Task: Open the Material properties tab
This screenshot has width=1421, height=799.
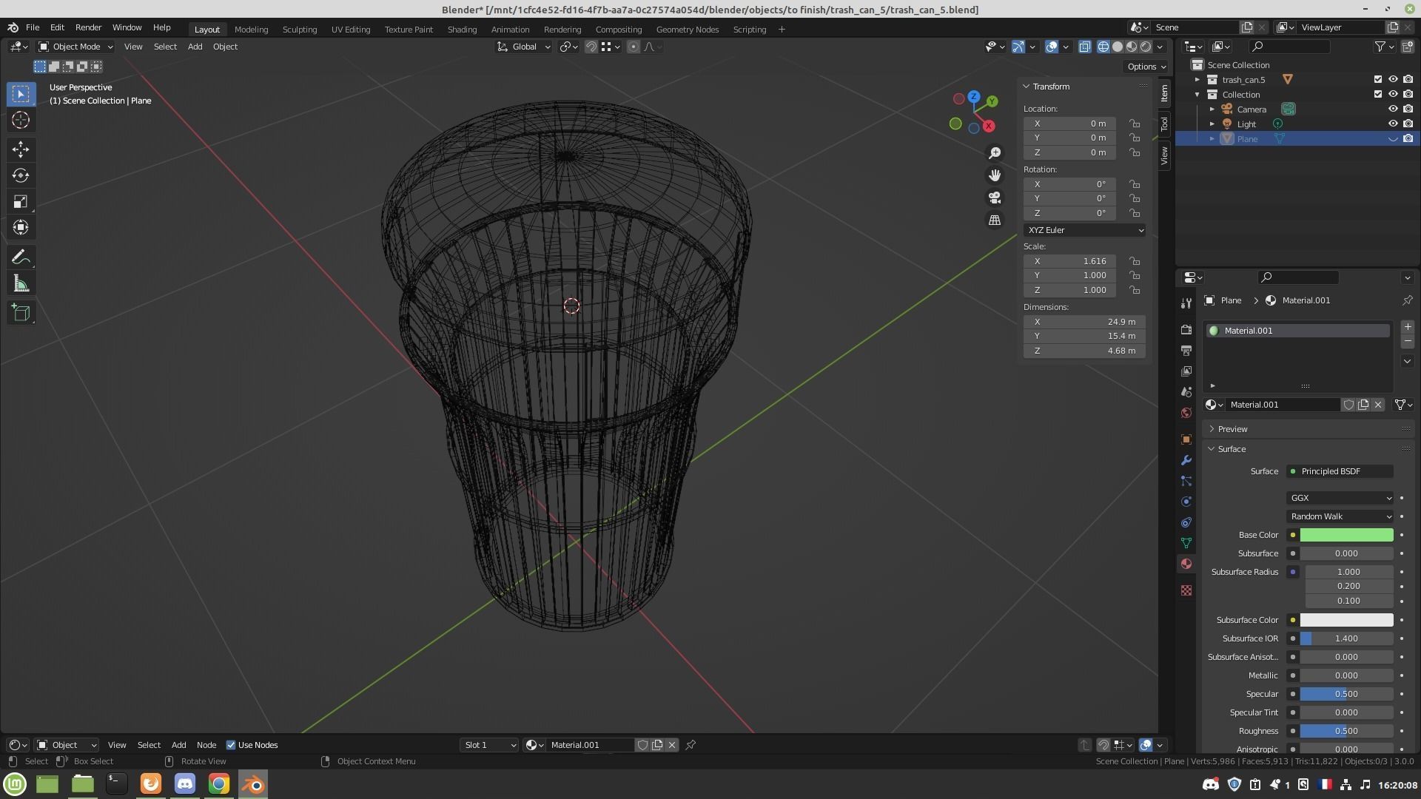Action: pos(1186,564)
